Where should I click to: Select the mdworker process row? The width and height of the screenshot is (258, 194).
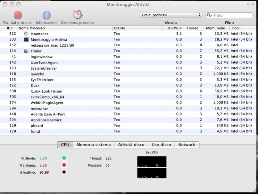128,108
